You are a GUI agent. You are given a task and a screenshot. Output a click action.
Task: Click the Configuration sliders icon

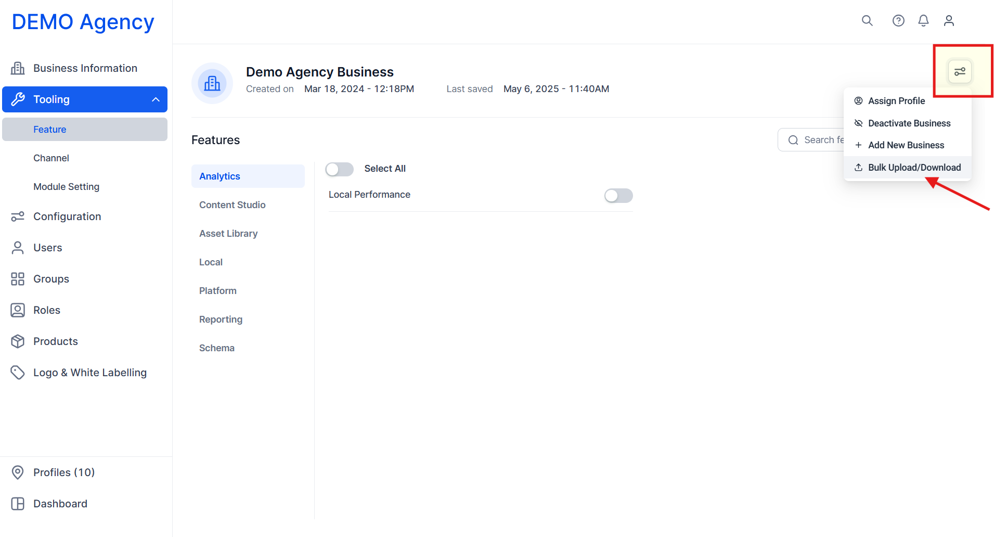point(18,216)
